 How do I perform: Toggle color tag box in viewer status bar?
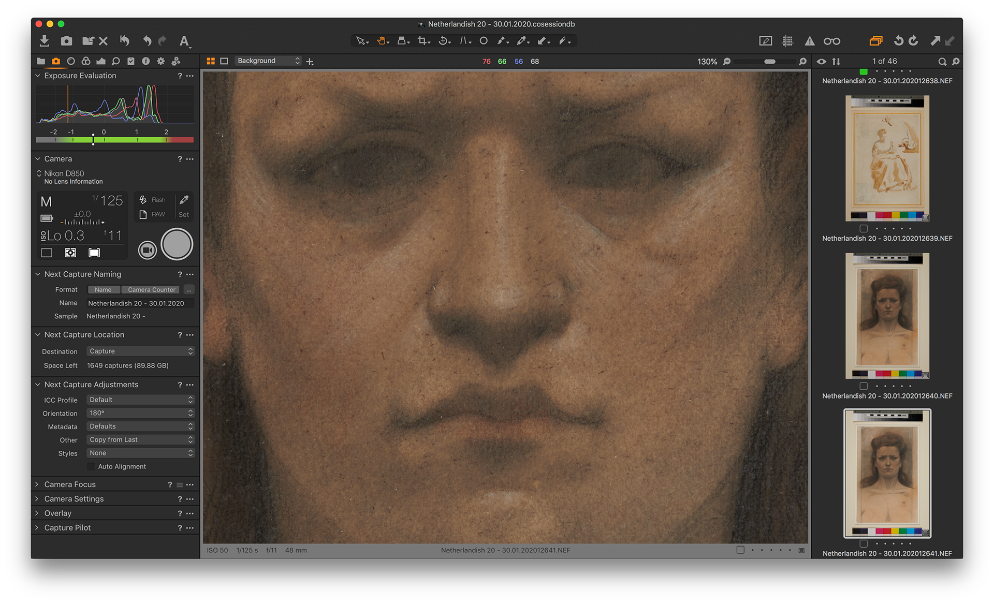tap(740, 550)
